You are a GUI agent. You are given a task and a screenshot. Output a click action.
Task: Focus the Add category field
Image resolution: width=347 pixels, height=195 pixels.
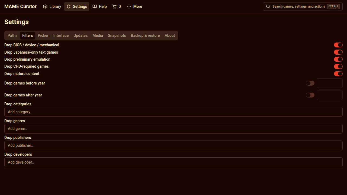173,112
